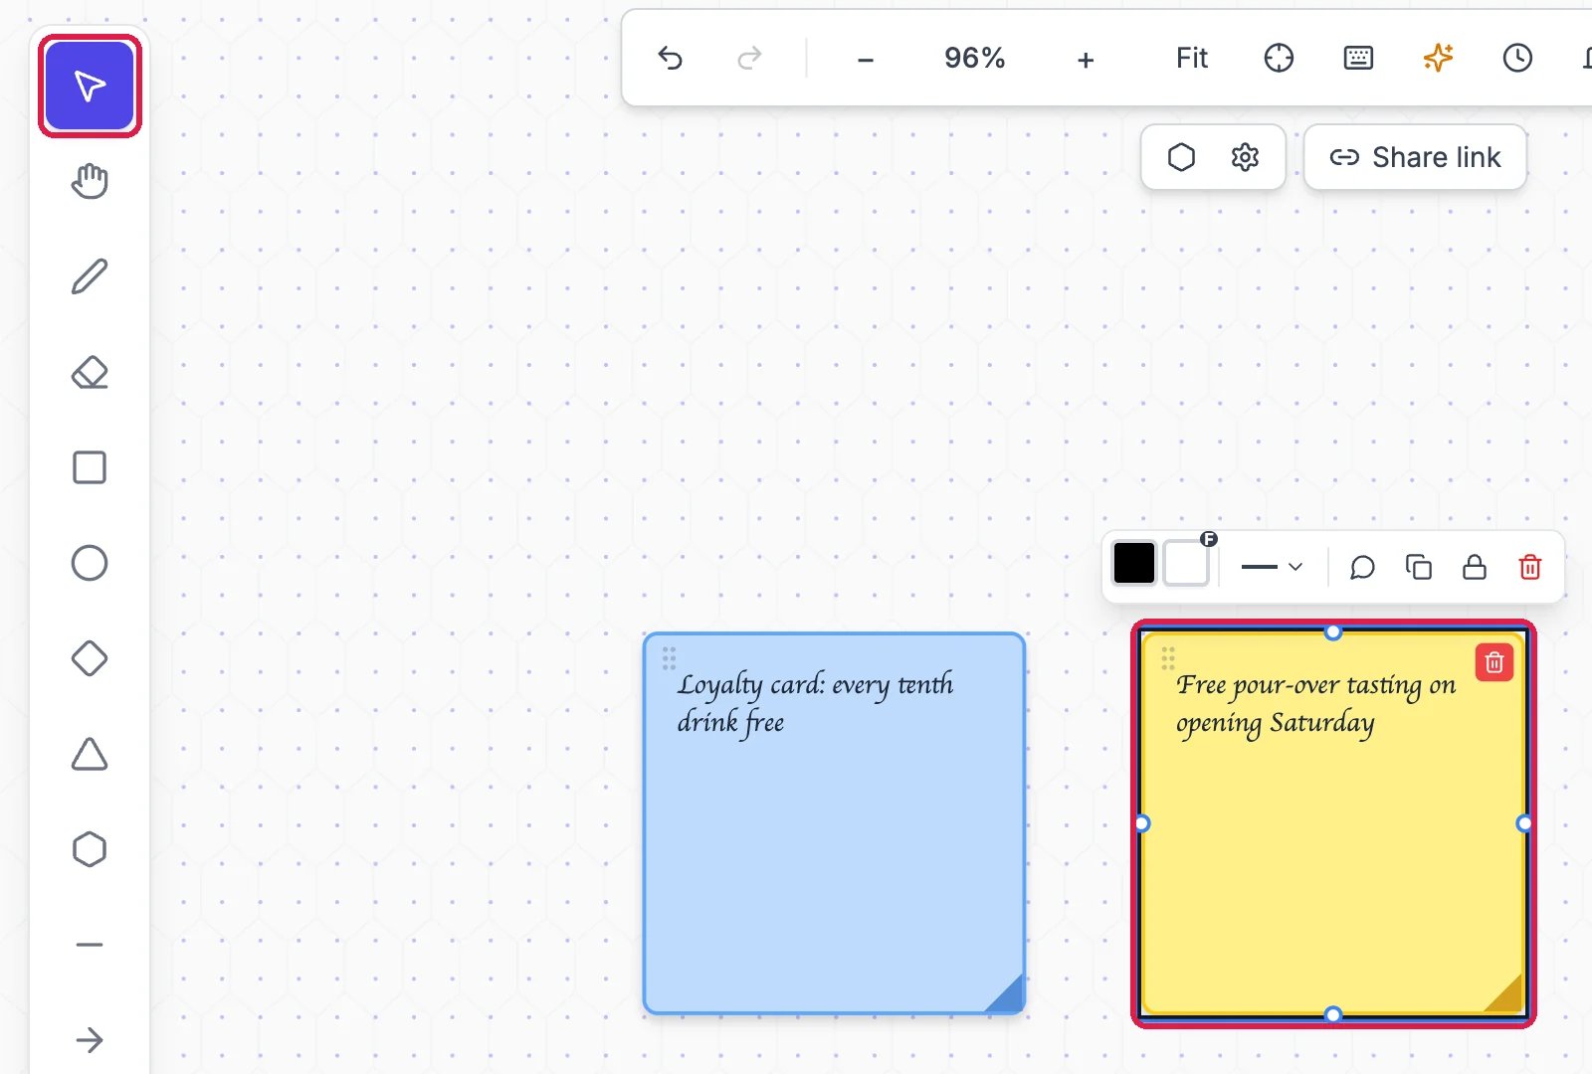Duplicate the selected sticky note

click(1419, 567)
